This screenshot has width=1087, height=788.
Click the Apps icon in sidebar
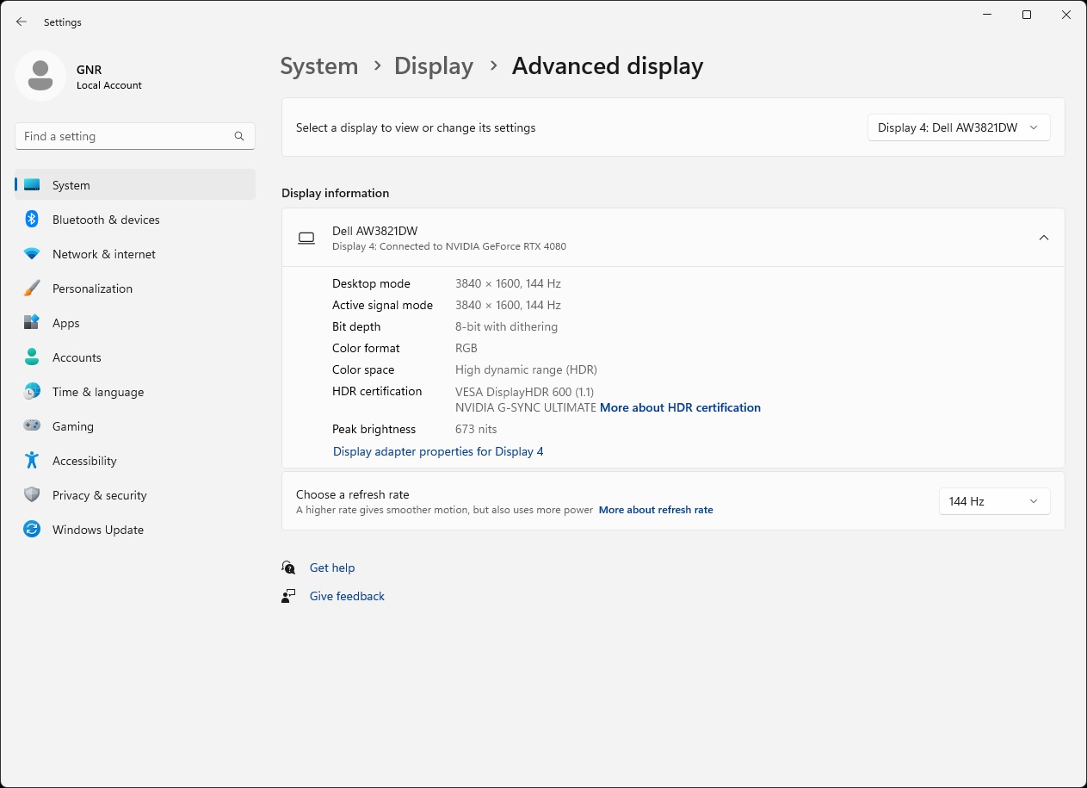click(x=32, y=323)
